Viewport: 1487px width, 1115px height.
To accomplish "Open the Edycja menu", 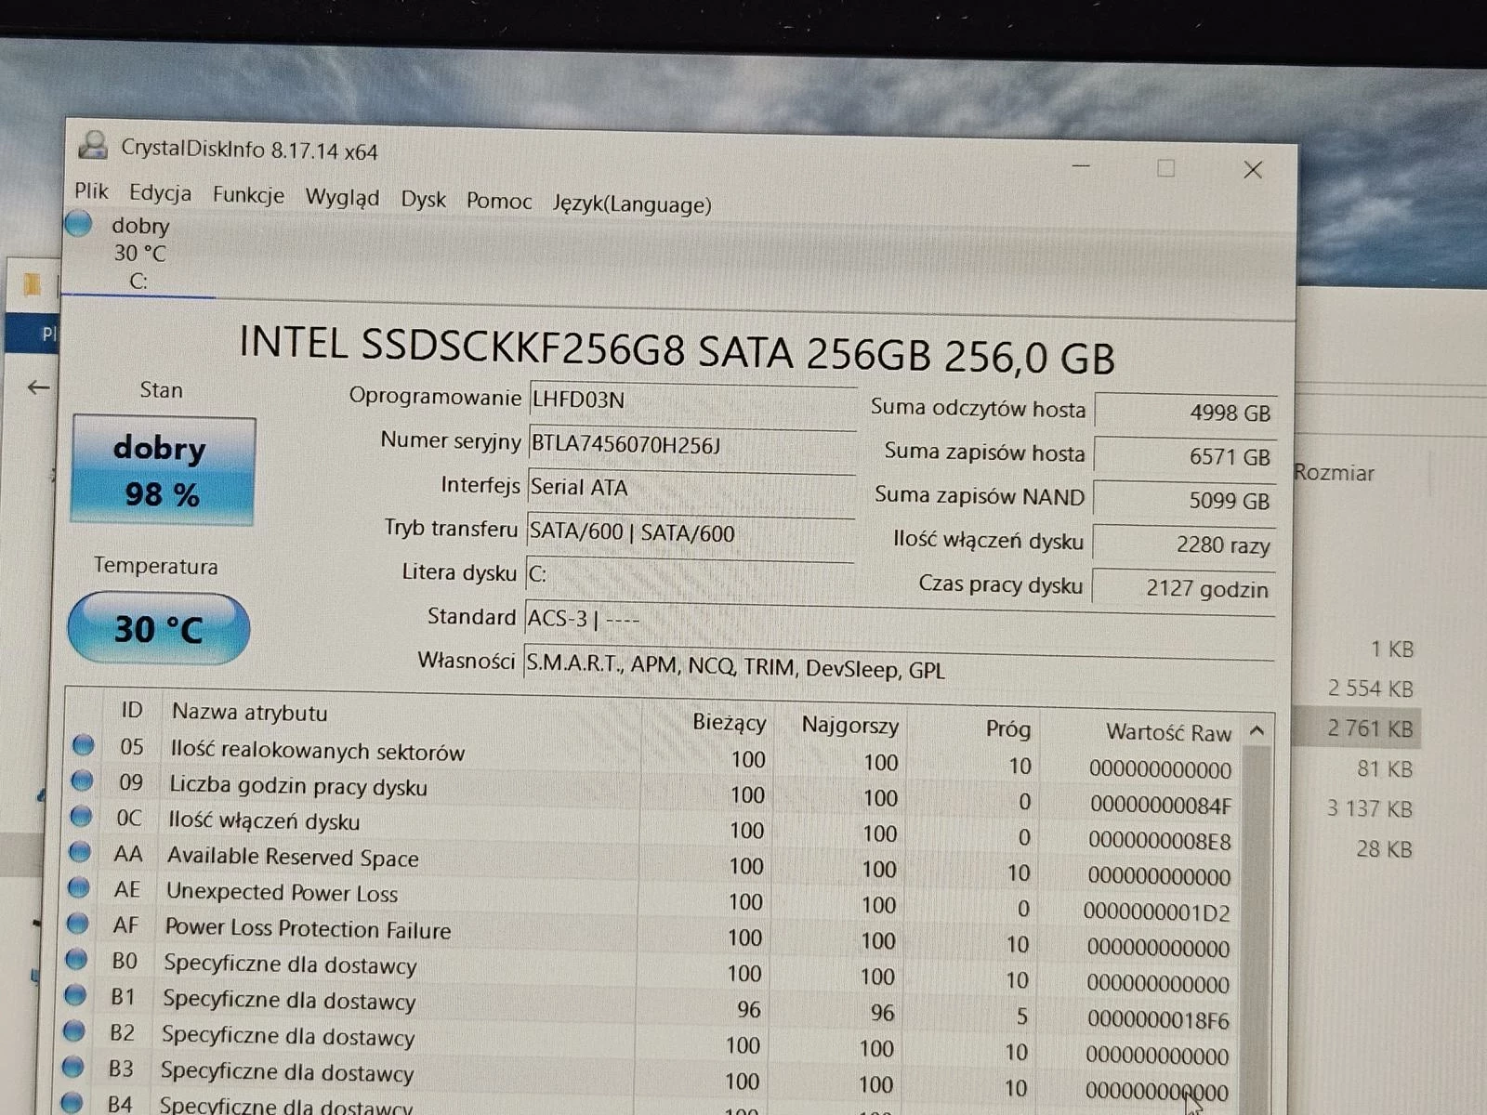I will coord(160,192).
